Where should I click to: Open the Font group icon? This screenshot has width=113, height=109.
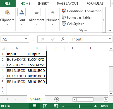click(x=21, y=12)
